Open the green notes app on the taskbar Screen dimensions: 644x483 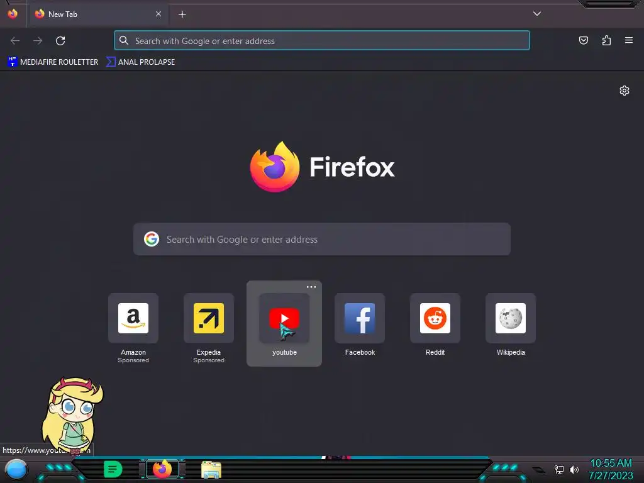(x=113, y=469)
